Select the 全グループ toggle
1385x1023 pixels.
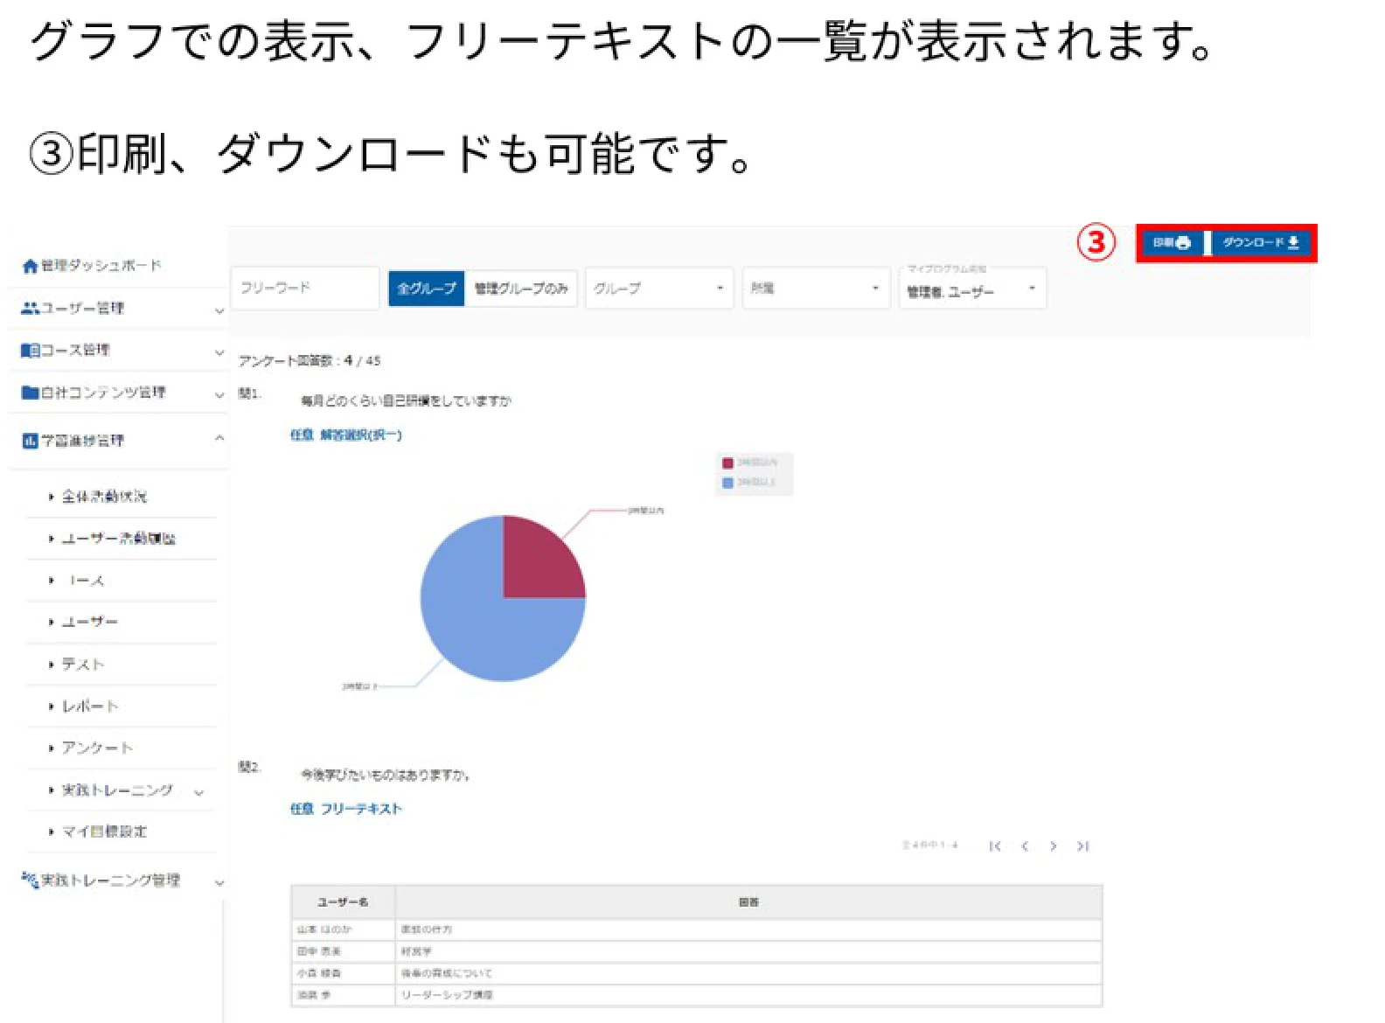pyautogui.click(x=427, y=289)
